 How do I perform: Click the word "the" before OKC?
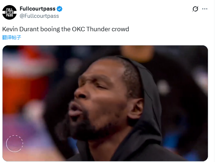[66, 29]
